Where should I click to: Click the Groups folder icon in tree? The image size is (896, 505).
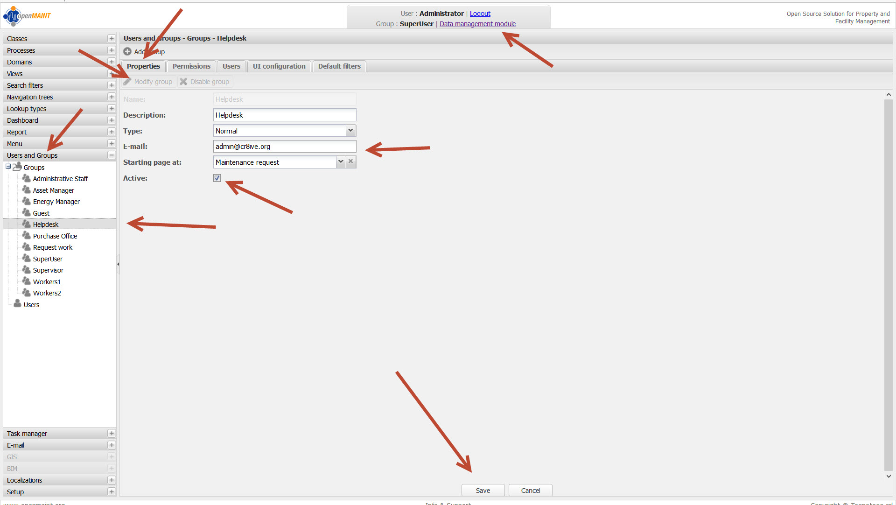click(x=18, y=167)
